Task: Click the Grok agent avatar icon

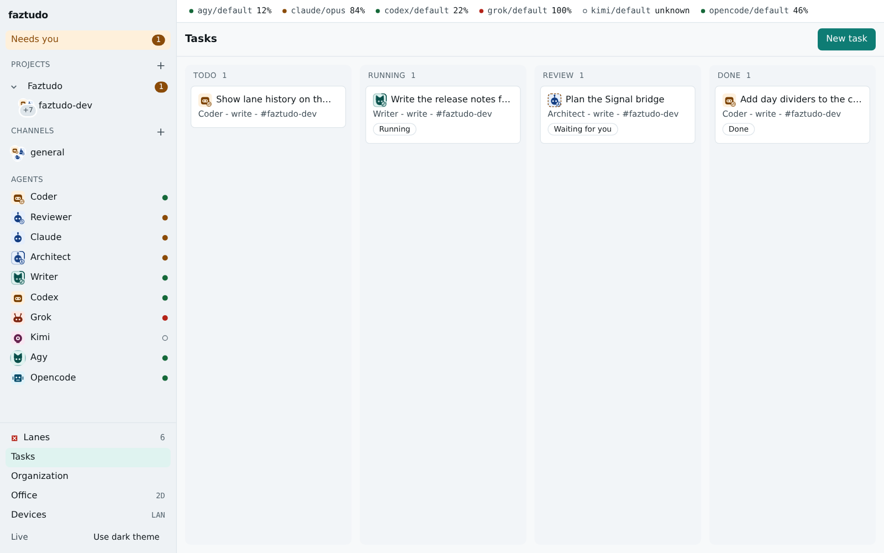Action: tap(18, 318)
